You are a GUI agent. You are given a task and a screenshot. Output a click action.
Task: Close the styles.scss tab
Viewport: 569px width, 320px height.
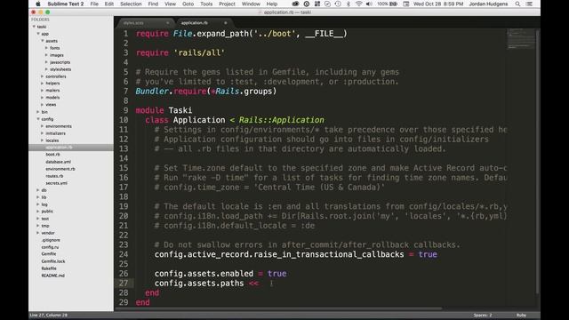[167, 23]
